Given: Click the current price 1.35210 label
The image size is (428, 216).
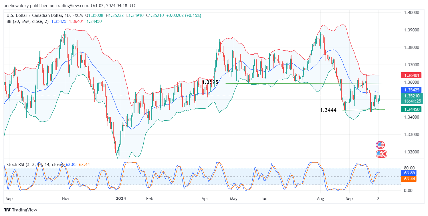Looking at the screenshot, I should tap(412, 96).
